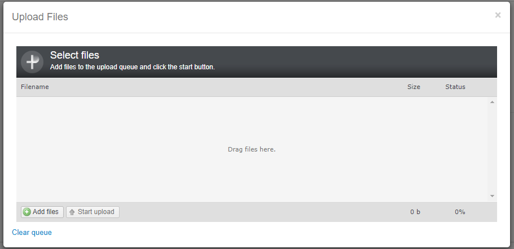
Task: Click the 'Add files to the upload queue' instruction text
Action: pos(133,67)
